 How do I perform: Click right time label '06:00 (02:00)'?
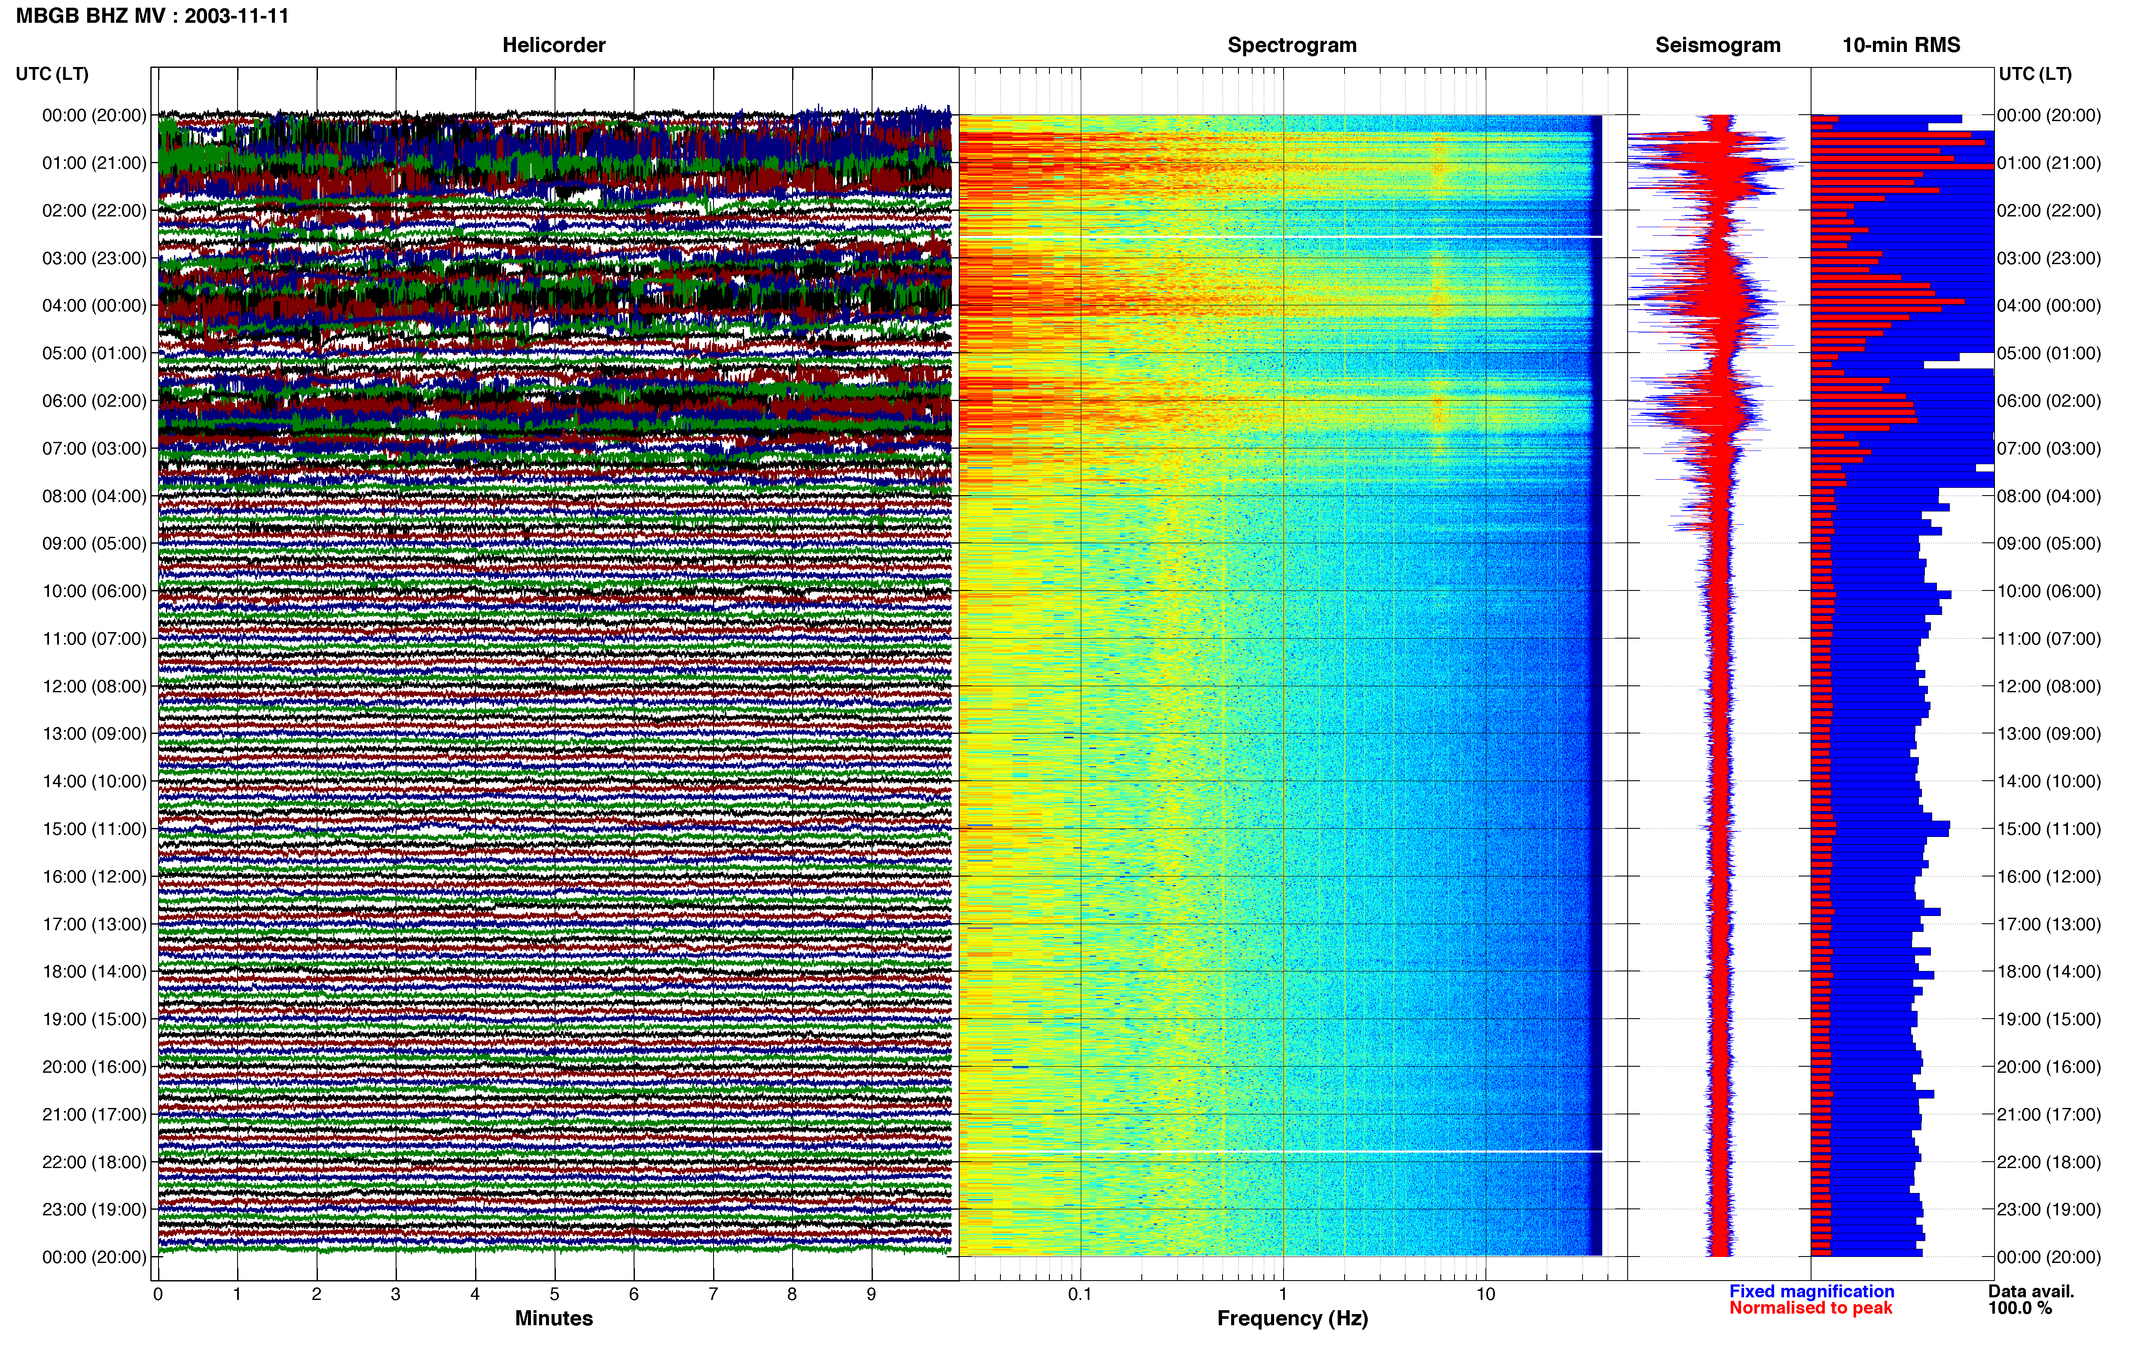click(x=2049, y=400)
